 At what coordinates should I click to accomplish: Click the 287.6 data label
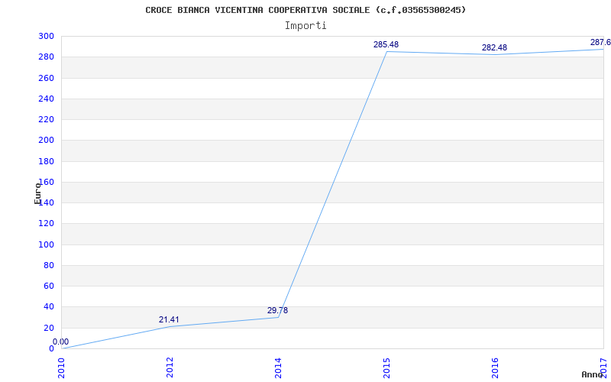click(x=600, y=42)
